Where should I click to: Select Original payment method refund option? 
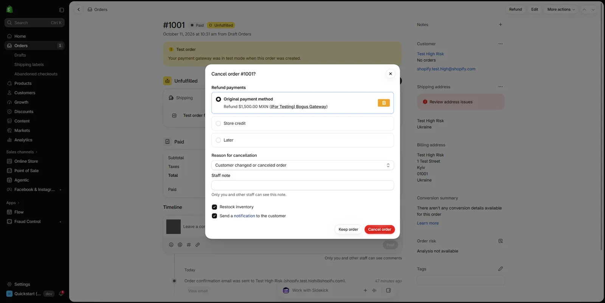(302, 103)
